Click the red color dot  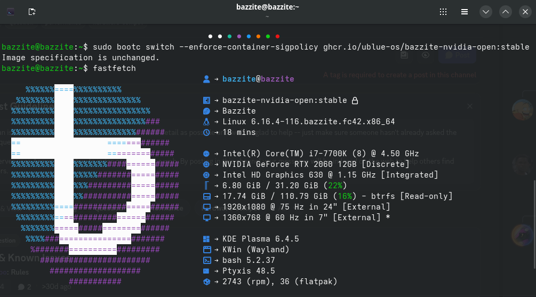point(277,36)
